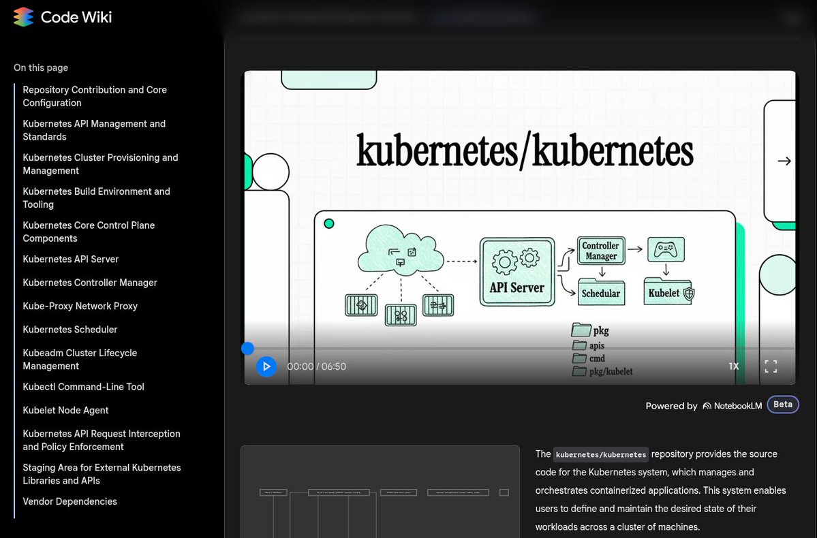The image size is (817, 538).
Task: Go to next slide with arrow
Action: (x=784, y=161)
